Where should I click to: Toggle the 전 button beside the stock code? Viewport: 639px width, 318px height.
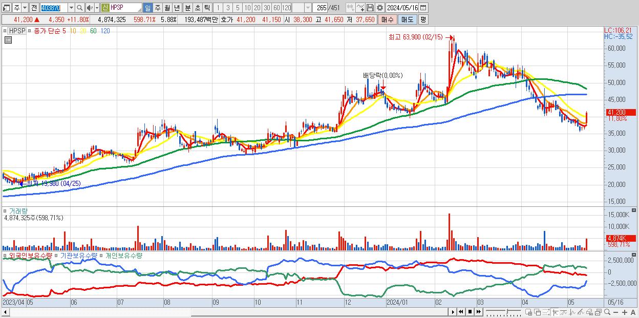34,8
